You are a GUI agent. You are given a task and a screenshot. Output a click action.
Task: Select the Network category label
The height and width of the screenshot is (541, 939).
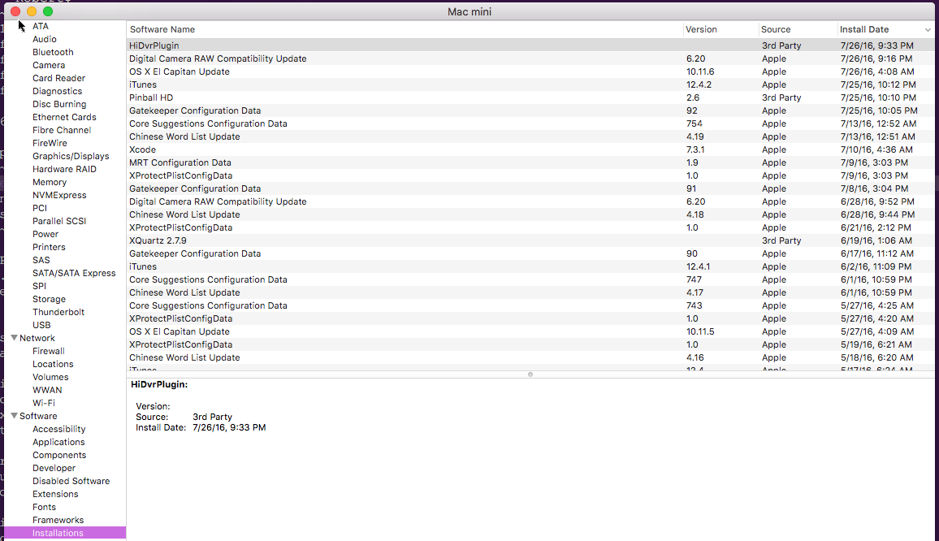pyautogui.click(x=37, y=338)
